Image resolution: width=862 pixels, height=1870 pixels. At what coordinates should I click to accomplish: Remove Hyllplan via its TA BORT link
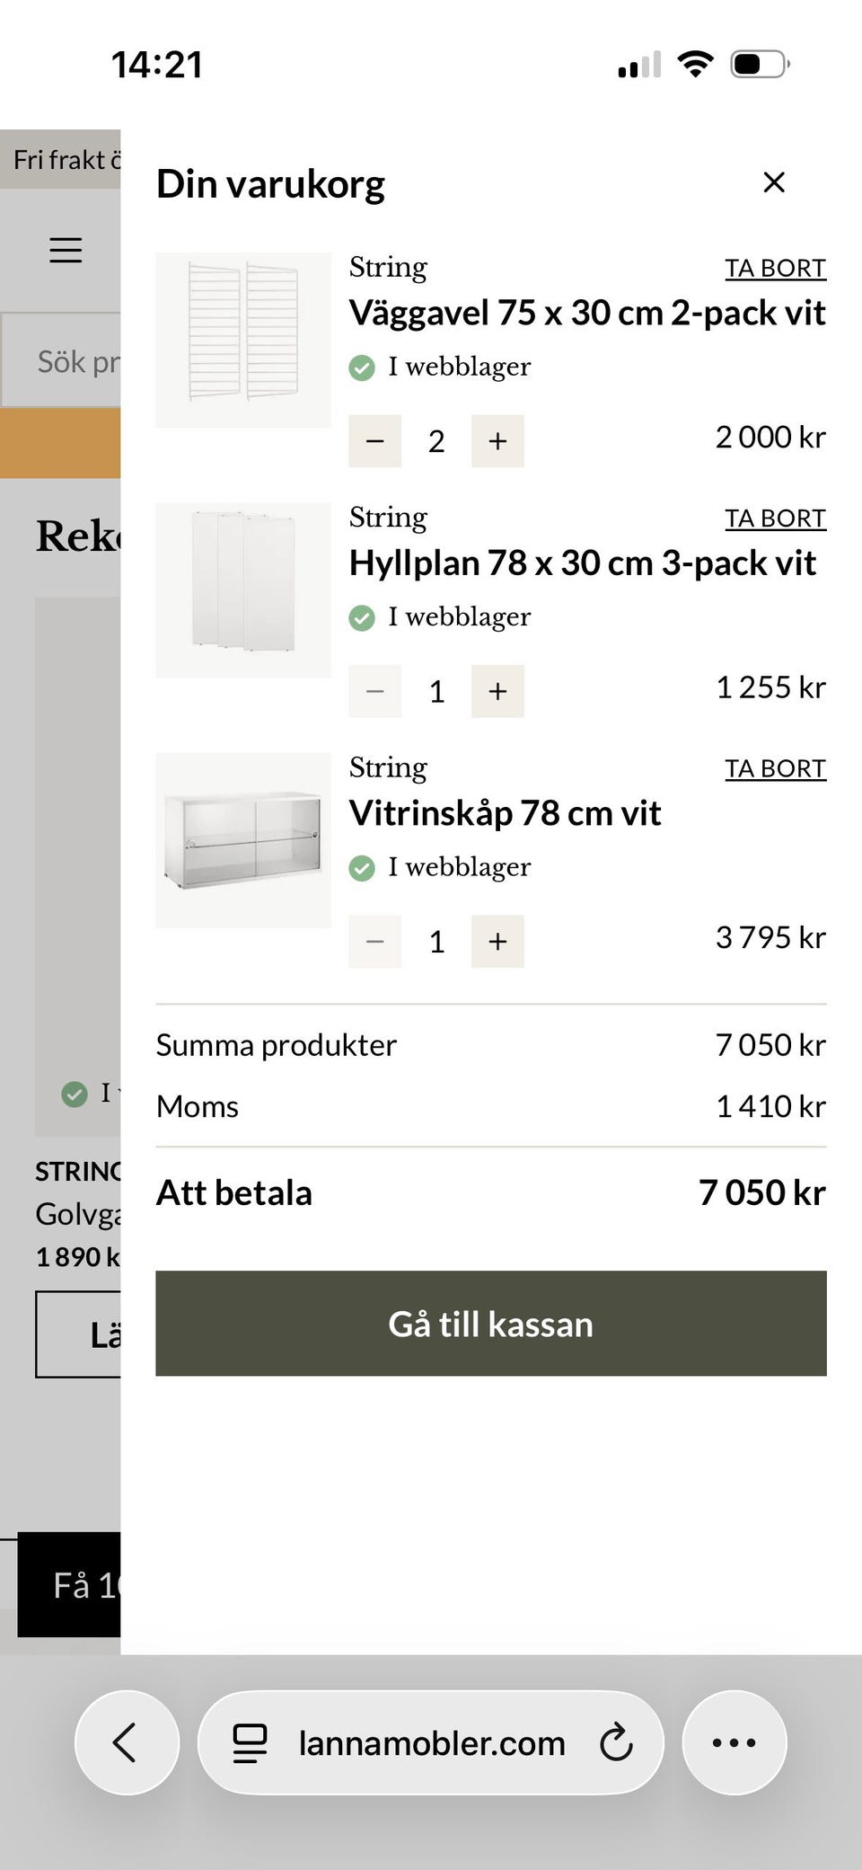pos(776,518)
